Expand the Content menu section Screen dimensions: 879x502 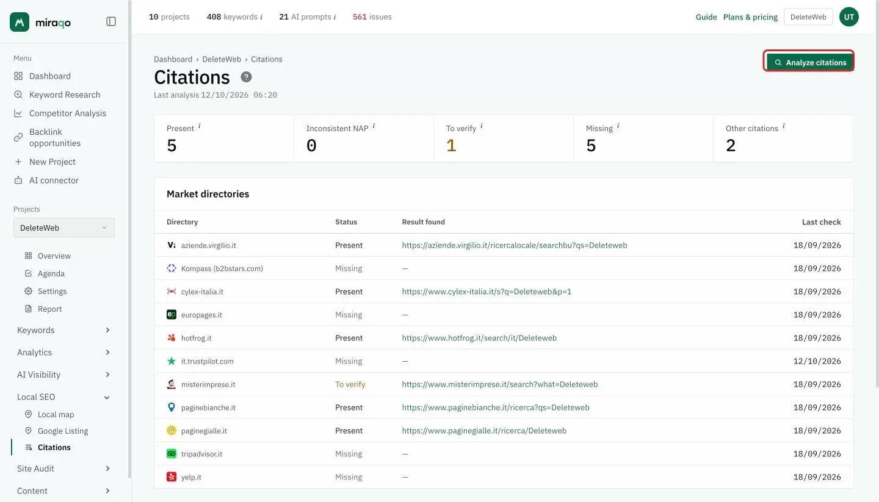[64, 491]
